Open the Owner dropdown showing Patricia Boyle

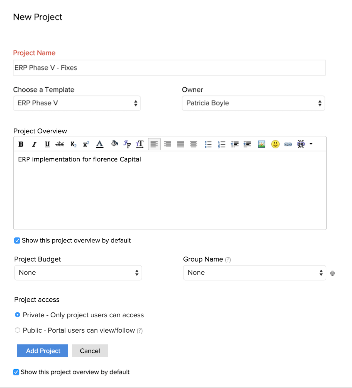[x=253, y=103]
